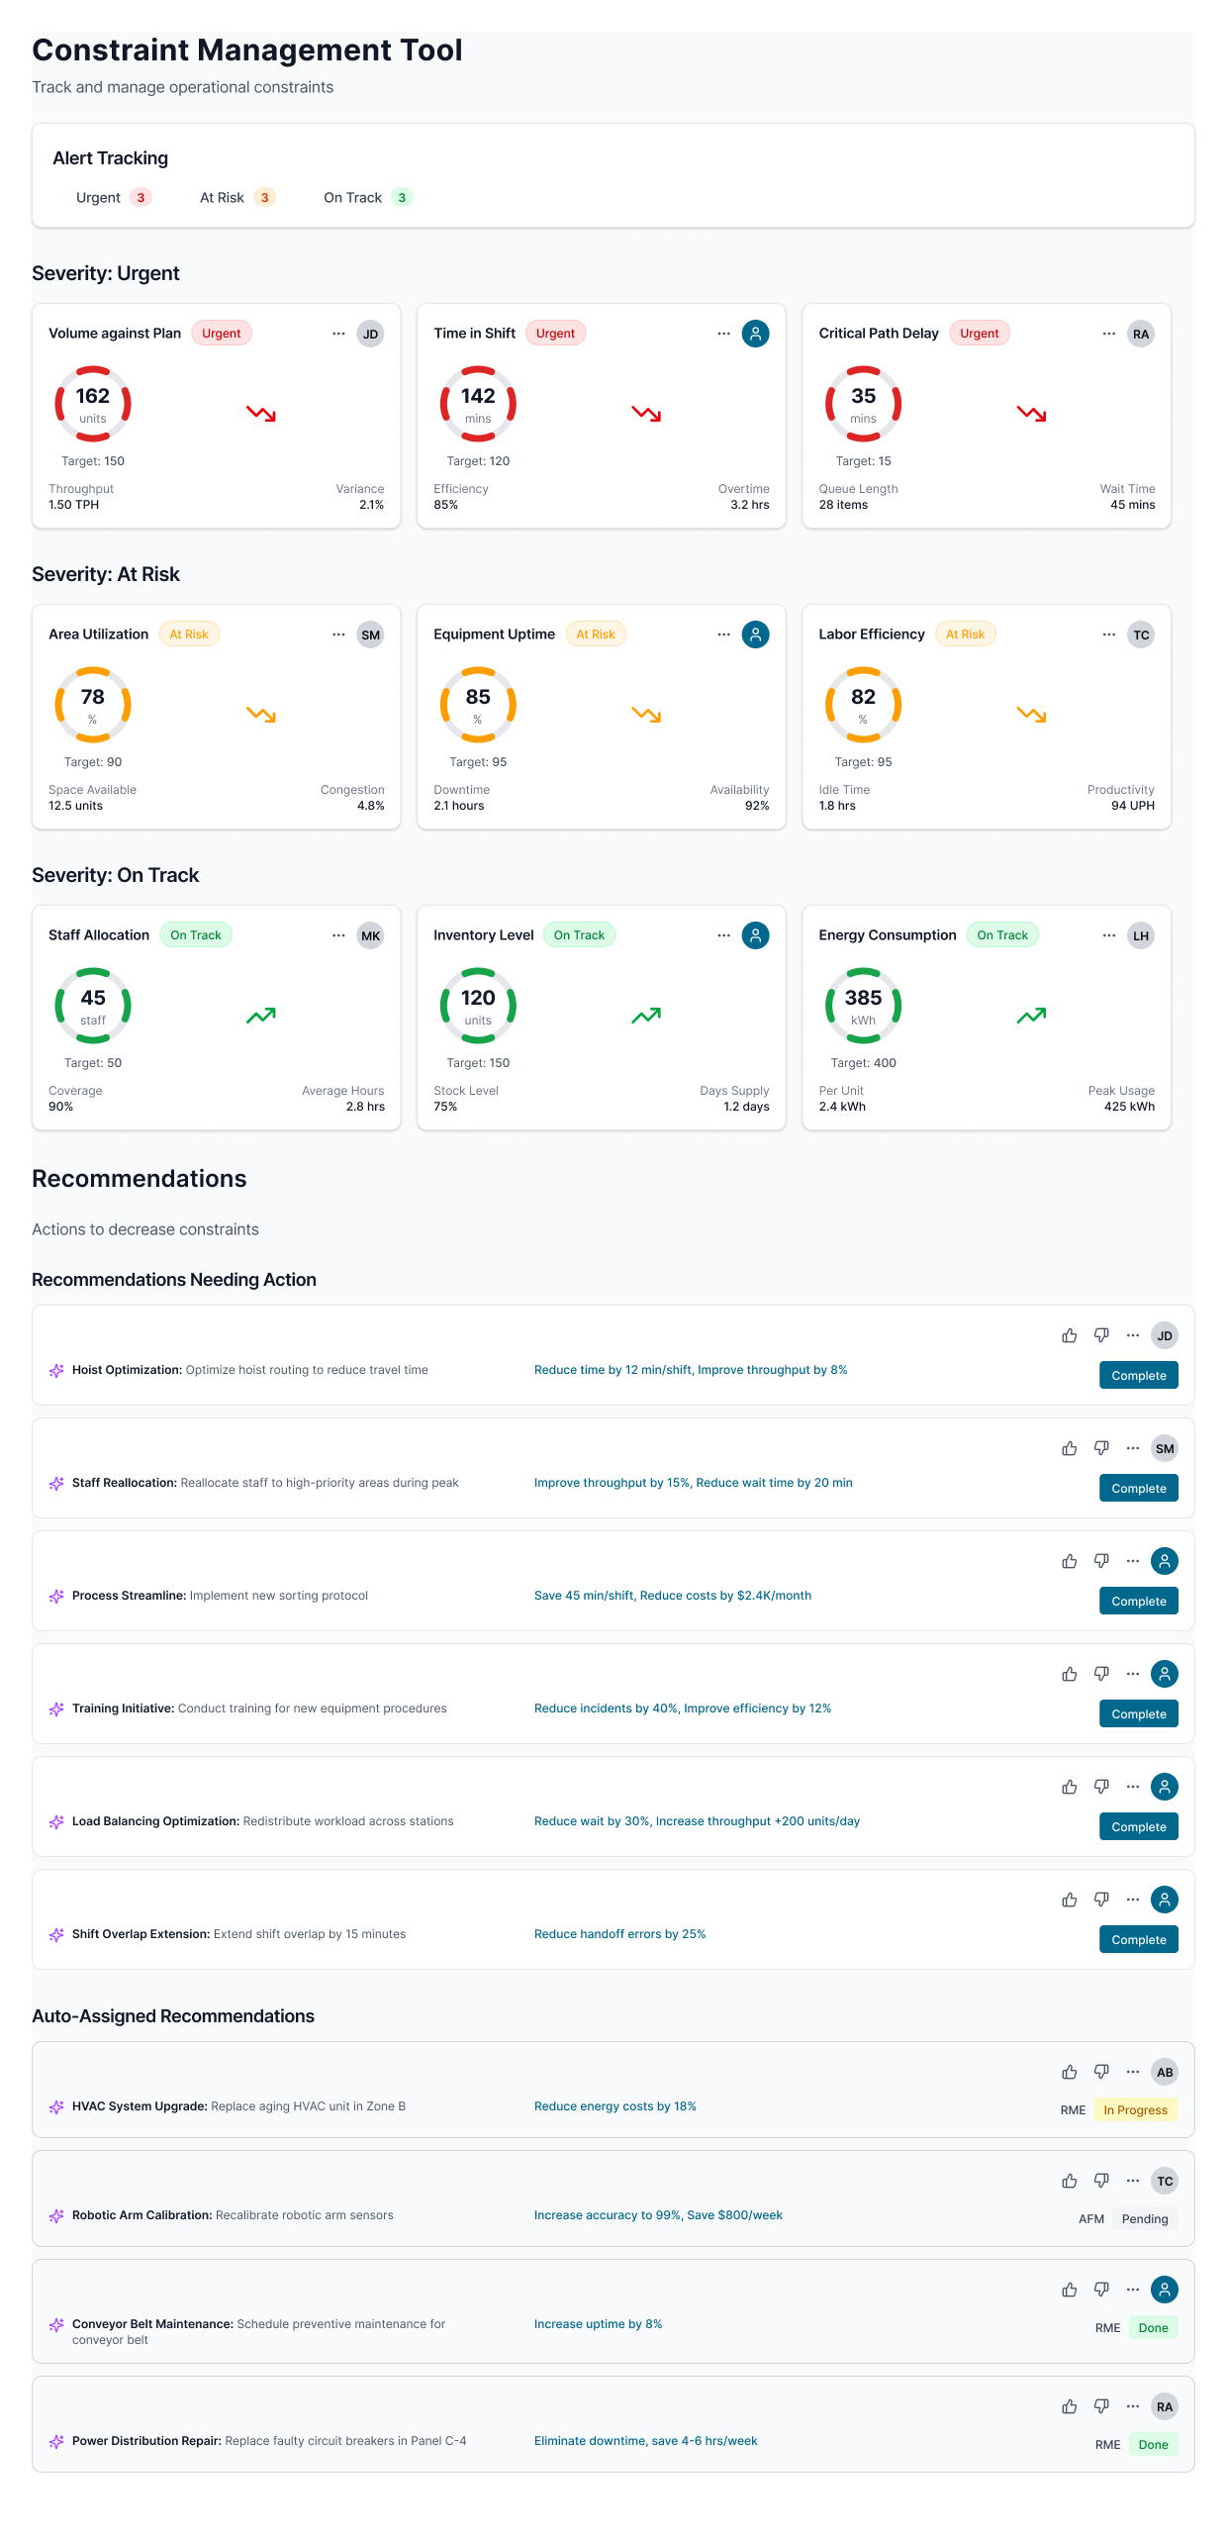The image size is (1227, 2536).
Task: Expand options menu for Staff Reallocation row
Action: click(x=1133, y=1448)
